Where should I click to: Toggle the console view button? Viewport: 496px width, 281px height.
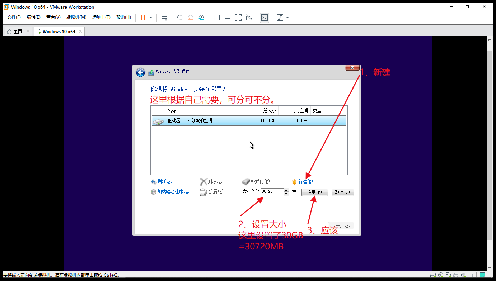(x=265, y=18)
